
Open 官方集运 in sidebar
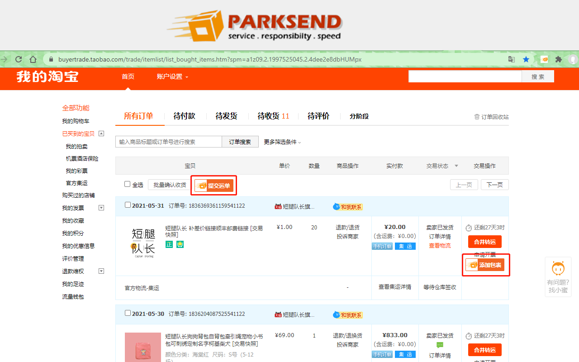point(76,183)
